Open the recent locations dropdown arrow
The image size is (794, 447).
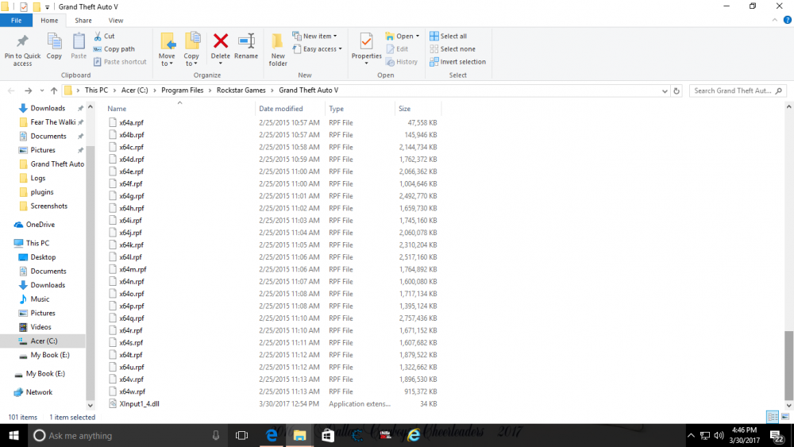[x=41, y=91]
